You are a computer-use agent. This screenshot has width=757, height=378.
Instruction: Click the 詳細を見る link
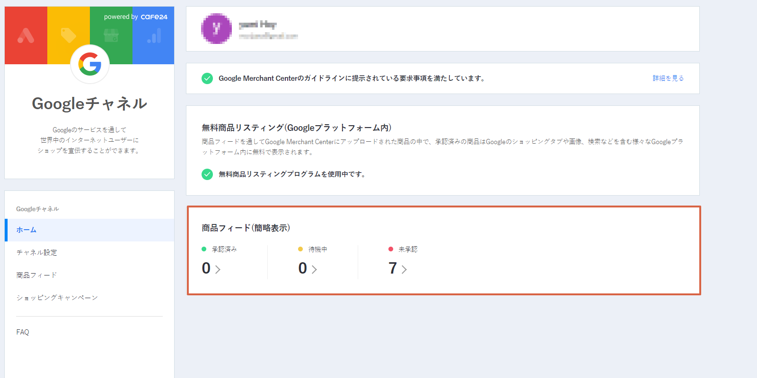point(668,78)
